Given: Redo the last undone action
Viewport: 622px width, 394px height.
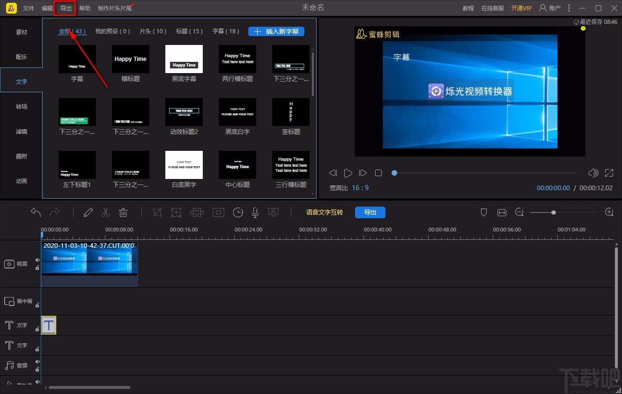Looking at the screenshot, I should pos(55,212).
